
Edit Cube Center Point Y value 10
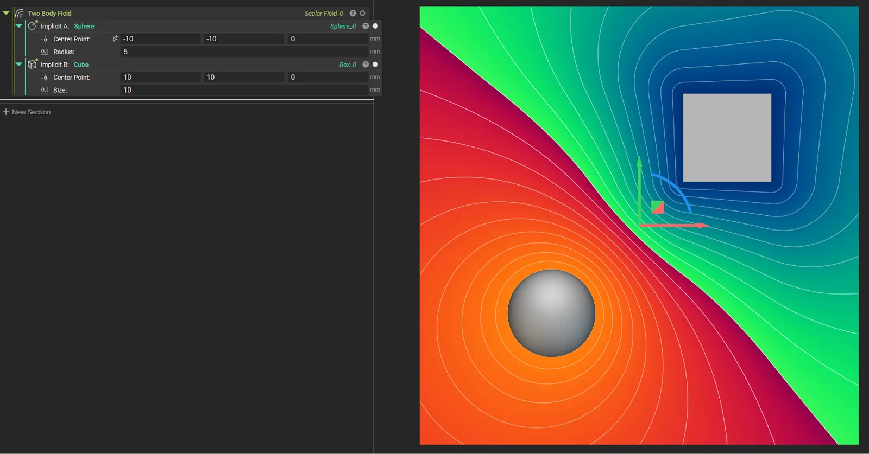coord(244,77)
